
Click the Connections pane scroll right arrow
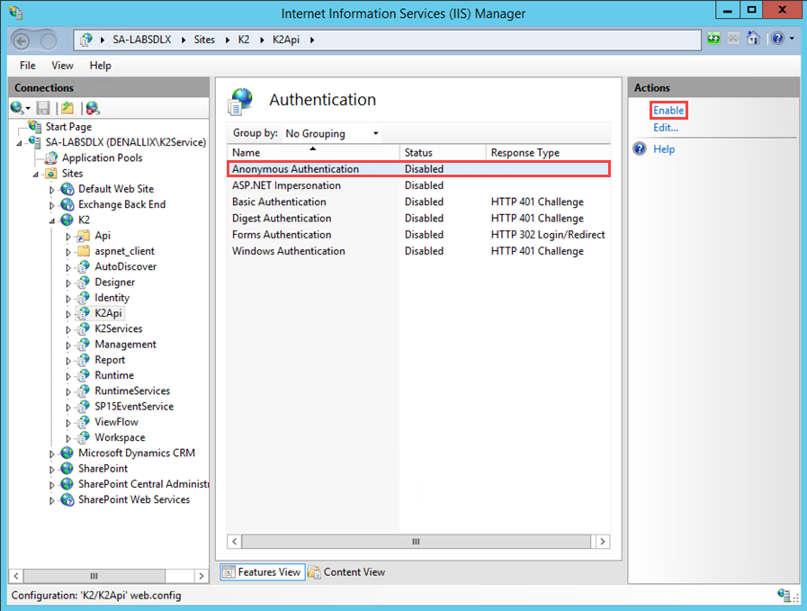click(202, 576)
